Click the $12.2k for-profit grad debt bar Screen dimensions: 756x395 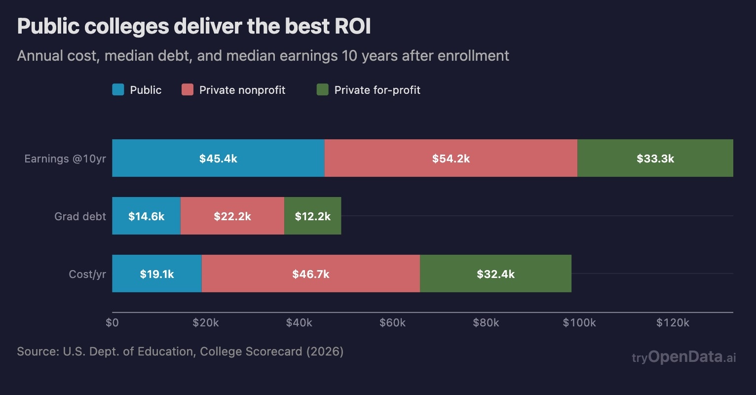[312, 216]
